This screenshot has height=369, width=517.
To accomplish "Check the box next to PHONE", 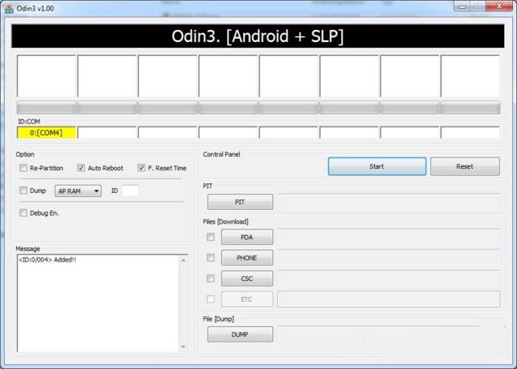I will pos(211,258).
